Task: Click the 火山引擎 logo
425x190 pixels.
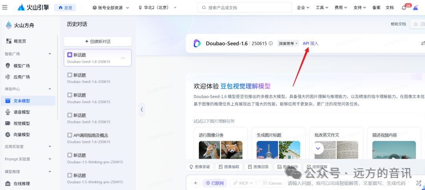Action: click(33, 7)
